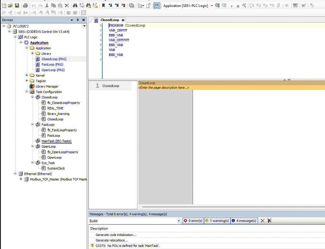This screenshot has width=325, height=249.
Task: Close the Devices panel
Action: point(84,20)
